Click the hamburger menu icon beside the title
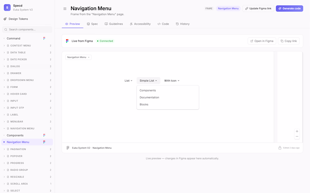 65,9
